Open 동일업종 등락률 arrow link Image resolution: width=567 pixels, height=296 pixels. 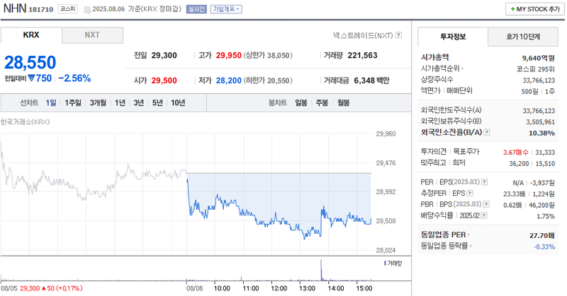pyautogui.click(x=471, y=246)
